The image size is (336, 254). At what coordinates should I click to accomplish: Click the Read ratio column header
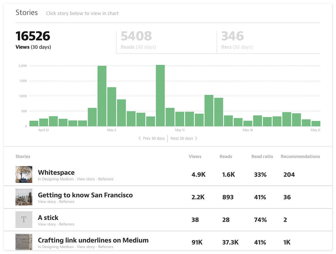click(x=262, y=156)
